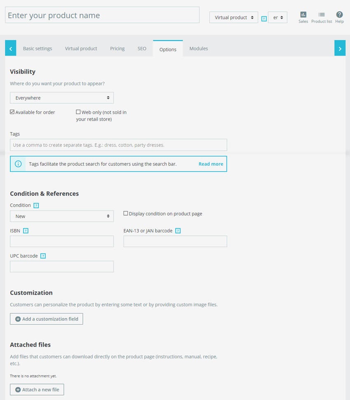
Task: Open the Condition dropdown showing New
Action: pos(61,216)
